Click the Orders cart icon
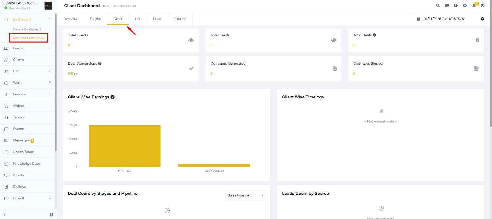The width and height of the screenshot is (492, 219). pos(6,106)
